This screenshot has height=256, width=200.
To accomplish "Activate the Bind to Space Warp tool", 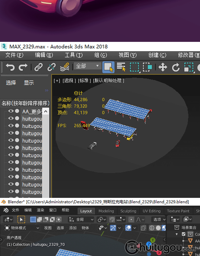I will coord(65,67).
